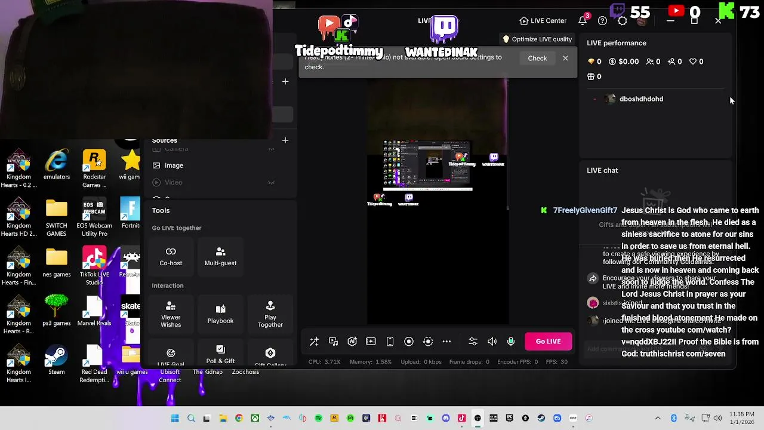Viewport: 764px width, 430px height.
Task: Open the ps3 games desktop icon
Action: pos(57,311)
